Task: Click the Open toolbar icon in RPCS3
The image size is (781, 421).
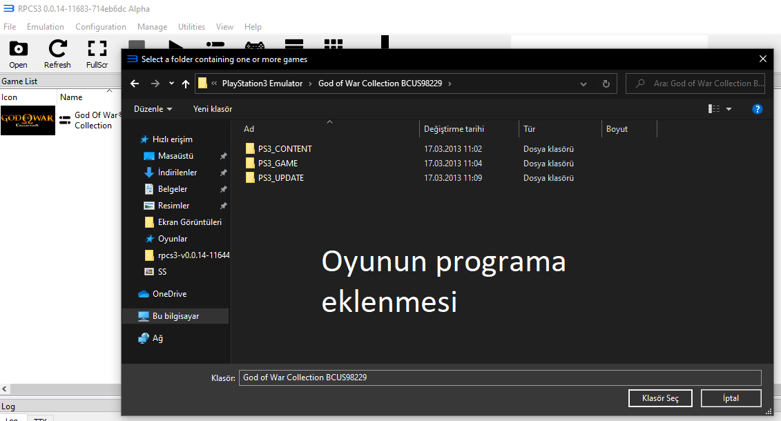Action: [x=18, y=55]
